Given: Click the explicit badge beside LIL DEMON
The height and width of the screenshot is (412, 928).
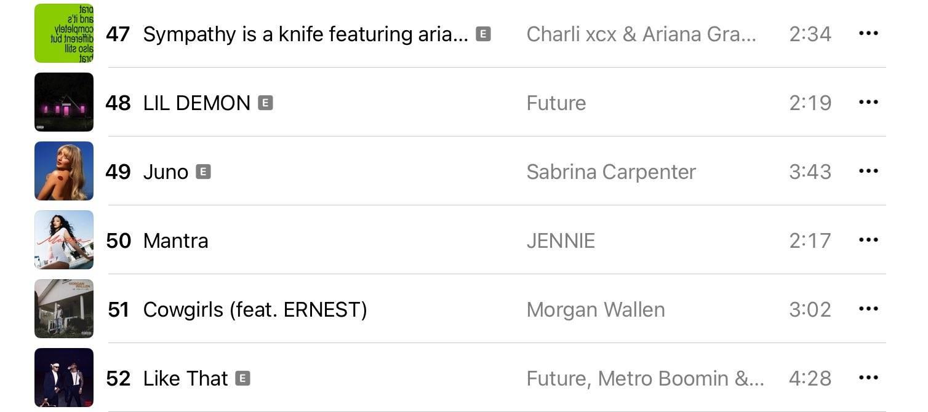Looking at the screenshot, I should click(x=265, y=103).
